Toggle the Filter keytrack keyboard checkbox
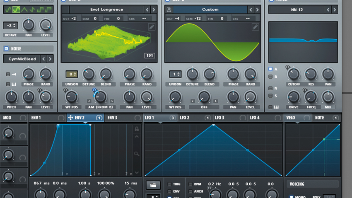352x198 pixels. point(270,107)
